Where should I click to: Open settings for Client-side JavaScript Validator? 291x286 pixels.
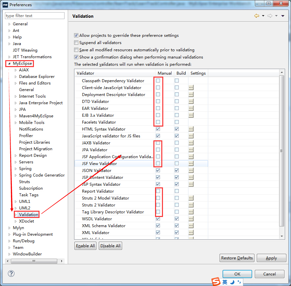click(x=191, y=87)
